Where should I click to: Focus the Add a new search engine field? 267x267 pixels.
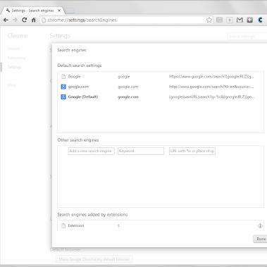click(91, 151)
